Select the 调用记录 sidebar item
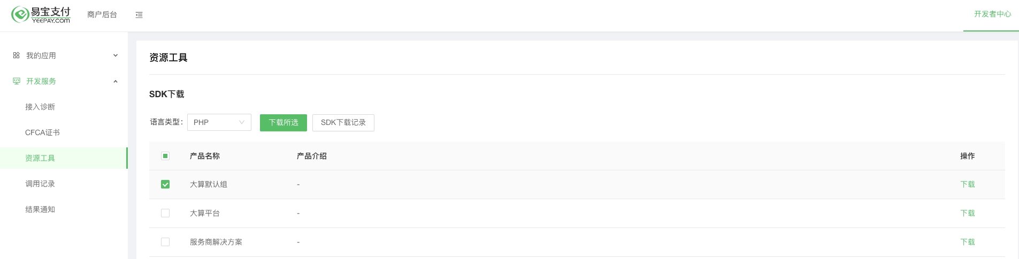Screen dimensions: 1019x259 40,184
